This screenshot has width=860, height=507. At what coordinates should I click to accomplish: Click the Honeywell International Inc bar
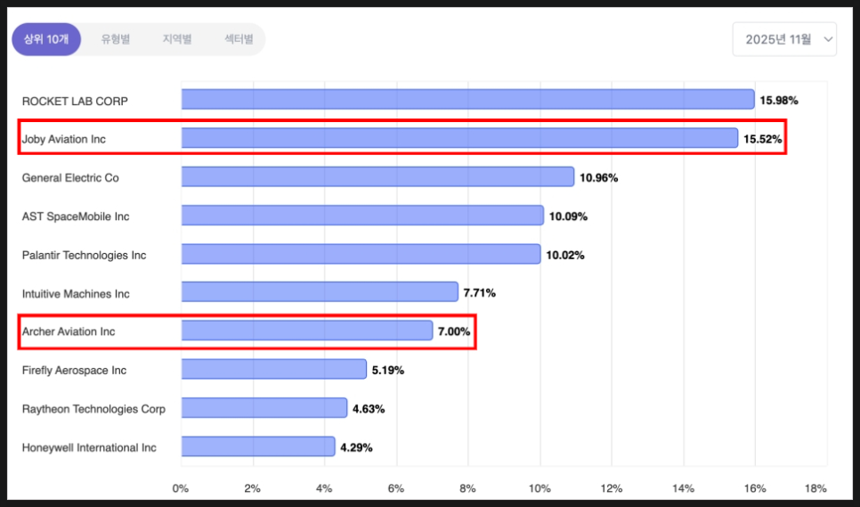point(258,446)
